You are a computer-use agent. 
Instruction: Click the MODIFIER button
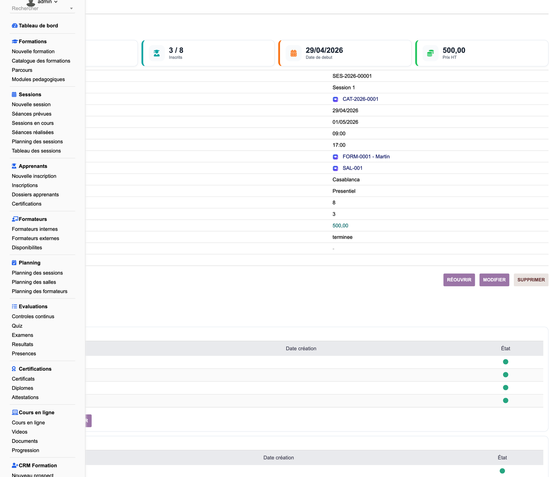pyautogui.click(x=494, y=280)
